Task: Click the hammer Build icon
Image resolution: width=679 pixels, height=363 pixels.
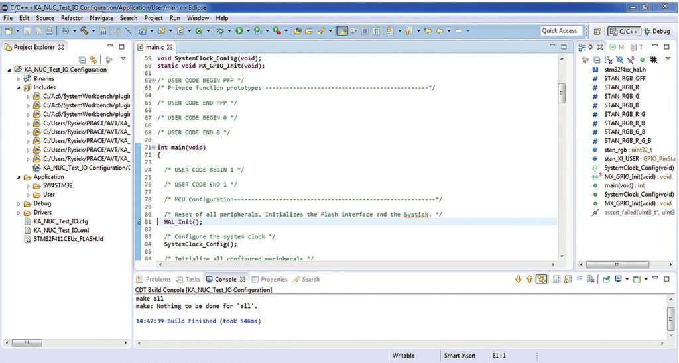Action: pos(84,31)
